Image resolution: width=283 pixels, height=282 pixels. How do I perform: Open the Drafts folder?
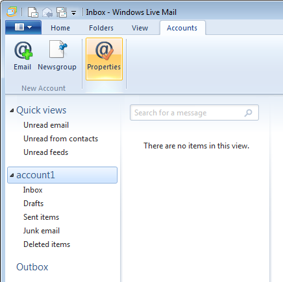click(34, 204)
